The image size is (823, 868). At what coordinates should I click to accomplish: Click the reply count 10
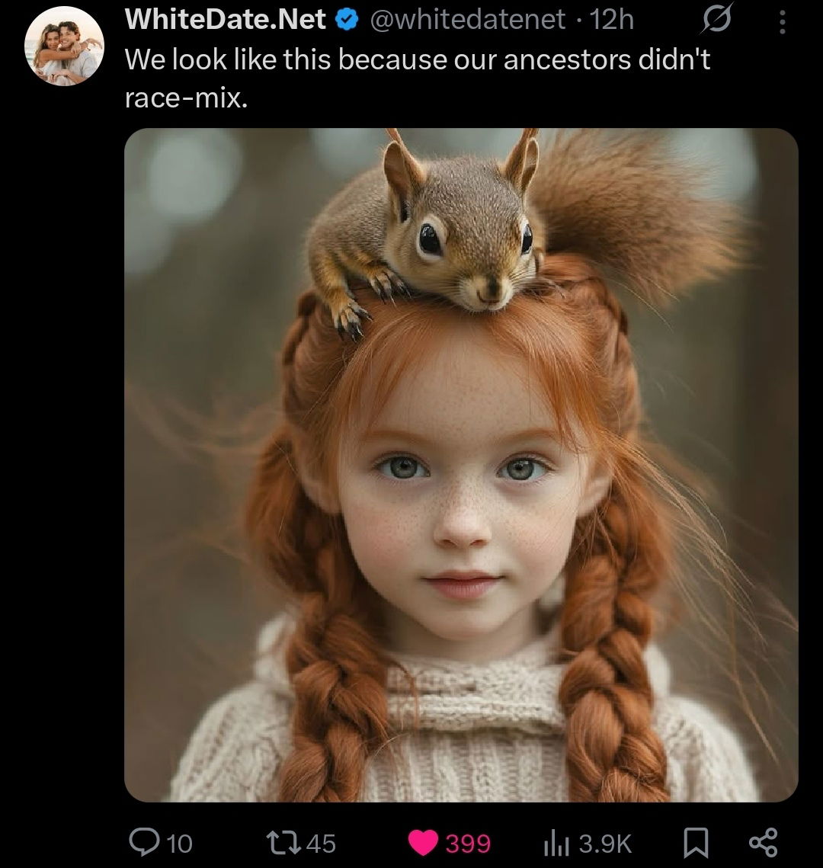(x=179, y=844)
